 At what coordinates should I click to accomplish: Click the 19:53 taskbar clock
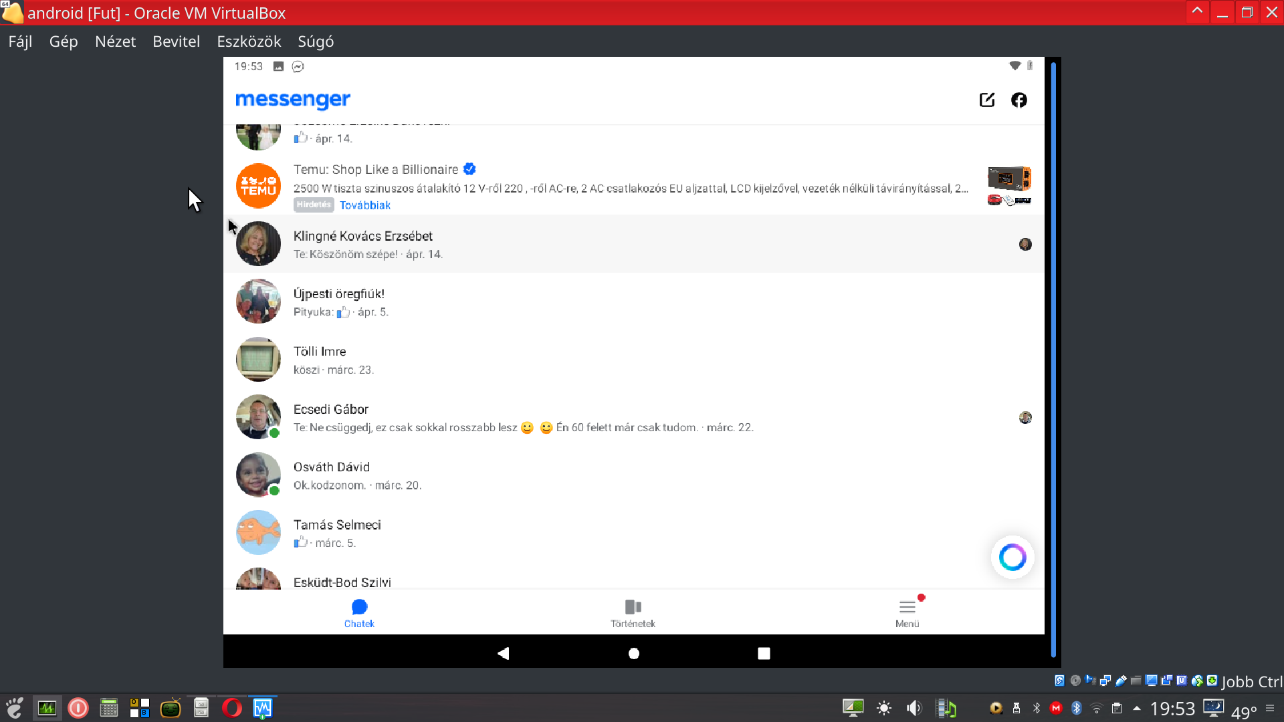point(1172,709)
